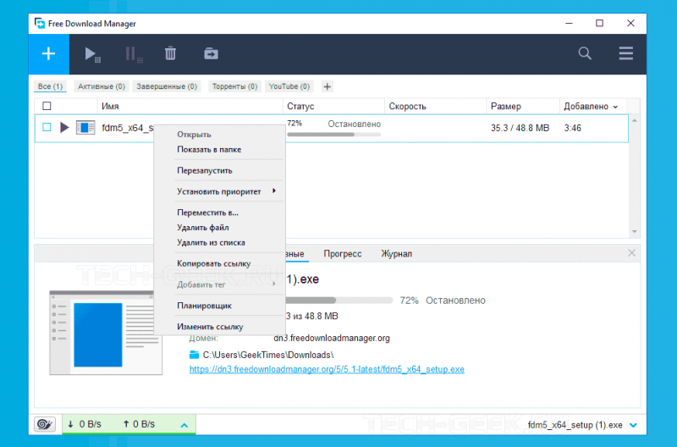Close the details panel with the X

point(631,253)
